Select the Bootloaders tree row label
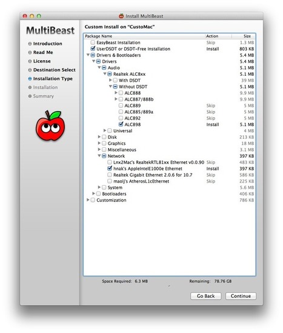The height and width of the screenshot is (333, 283). pyautogui.click(x=114, y=194)
